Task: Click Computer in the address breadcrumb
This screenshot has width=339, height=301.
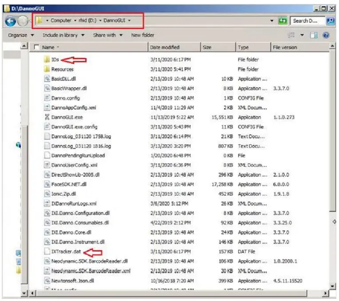Action: [x=61, y=20]
